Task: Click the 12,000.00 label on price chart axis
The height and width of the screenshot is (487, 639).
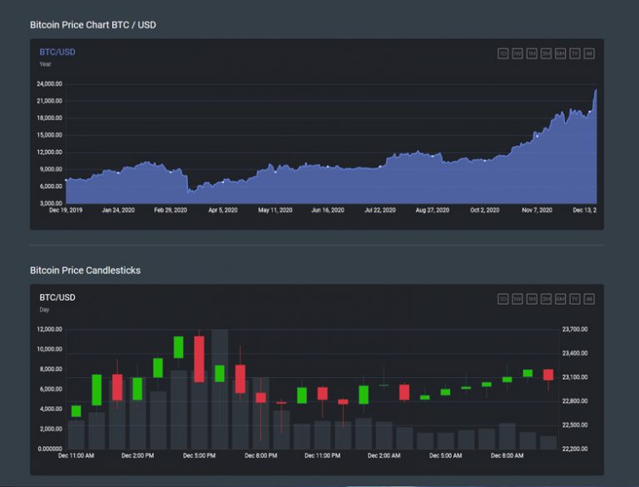Action: tap(49, 152)
